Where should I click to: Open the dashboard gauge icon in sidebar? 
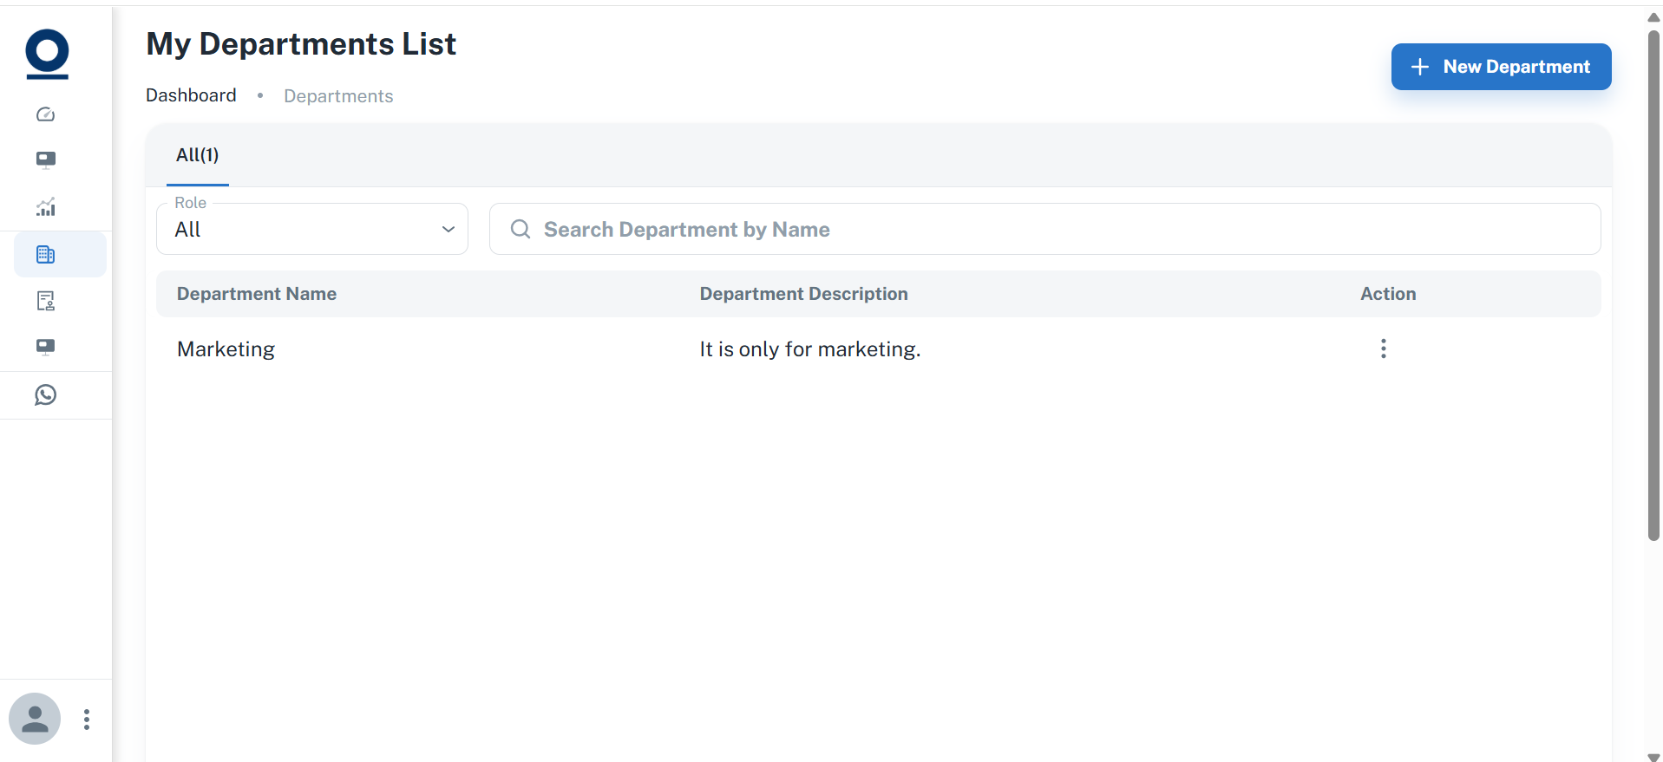click(x=46, y=114)
